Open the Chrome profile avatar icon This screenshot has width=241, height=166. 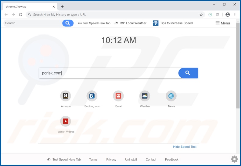tap(228, 15)
